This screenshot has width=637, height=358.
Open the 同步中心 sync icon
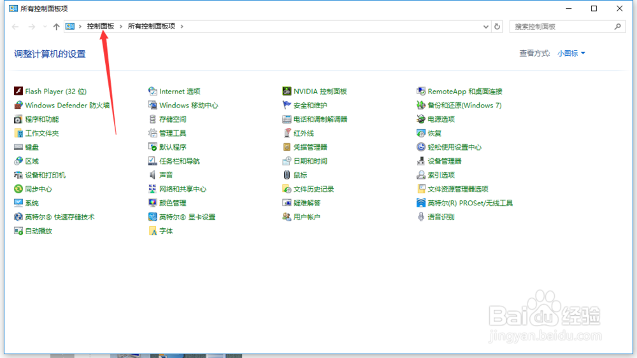click(18, 189)
